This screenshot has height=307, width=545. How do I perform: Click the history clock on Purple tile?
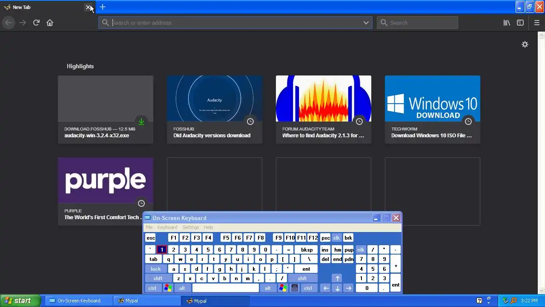point(141,203)
